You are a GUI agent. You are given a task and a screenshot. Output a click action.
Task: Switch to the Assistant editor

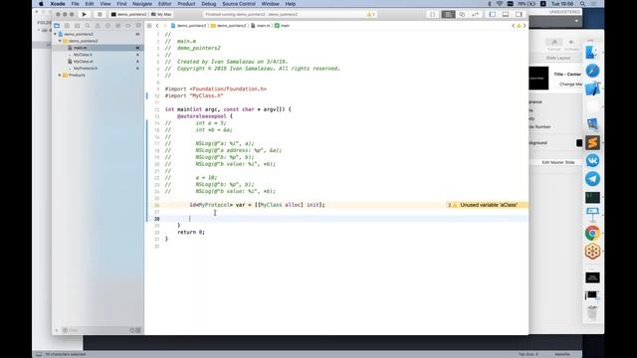pos(462,14)
